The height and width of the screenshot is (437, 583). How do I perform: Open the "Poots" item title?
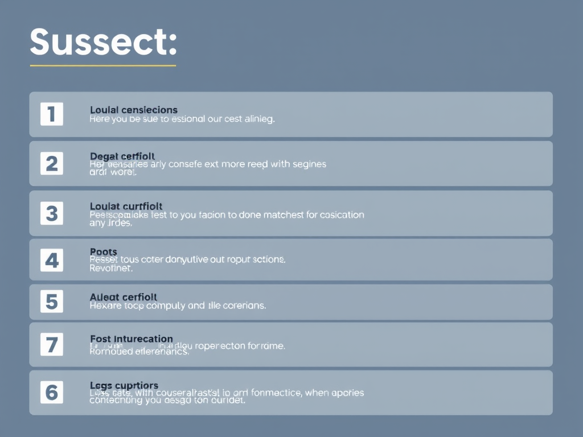(x=104, y=252)
